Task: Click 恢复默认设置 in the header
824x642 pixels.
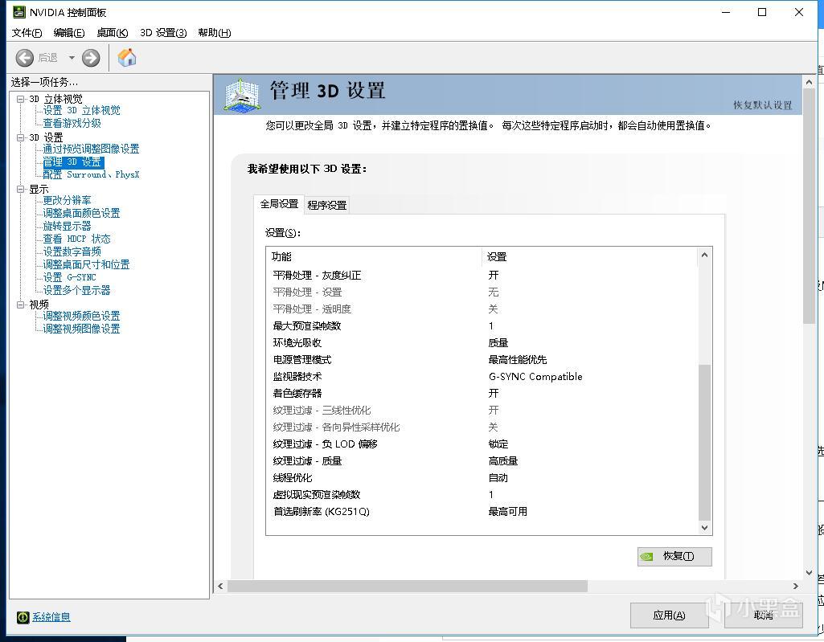Action: click(762, 105)
